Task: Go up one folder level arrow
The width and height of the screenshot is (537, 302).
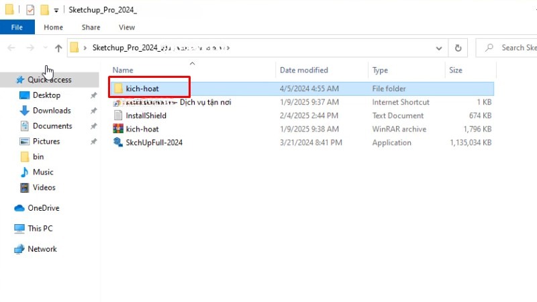Action: tap(58, 48)
